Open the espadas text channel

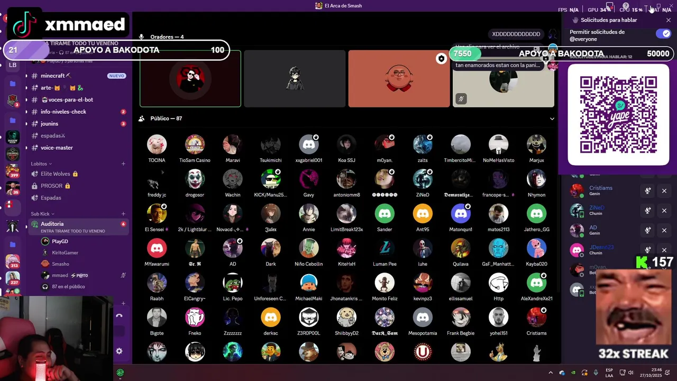[x=78, y=135]
